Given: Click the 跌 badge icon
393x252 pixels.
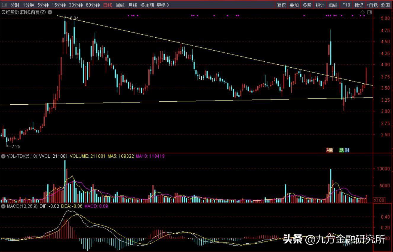Looking at the screenshot, I should click(342, 150).
